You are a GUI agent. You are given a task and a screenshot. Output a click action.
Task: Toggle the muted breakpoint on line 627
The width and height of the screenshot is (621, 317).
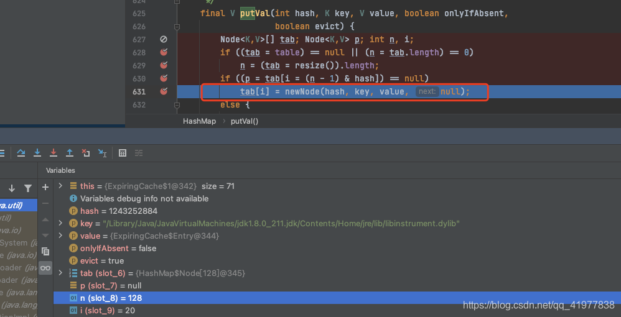(x=163, y=39)
